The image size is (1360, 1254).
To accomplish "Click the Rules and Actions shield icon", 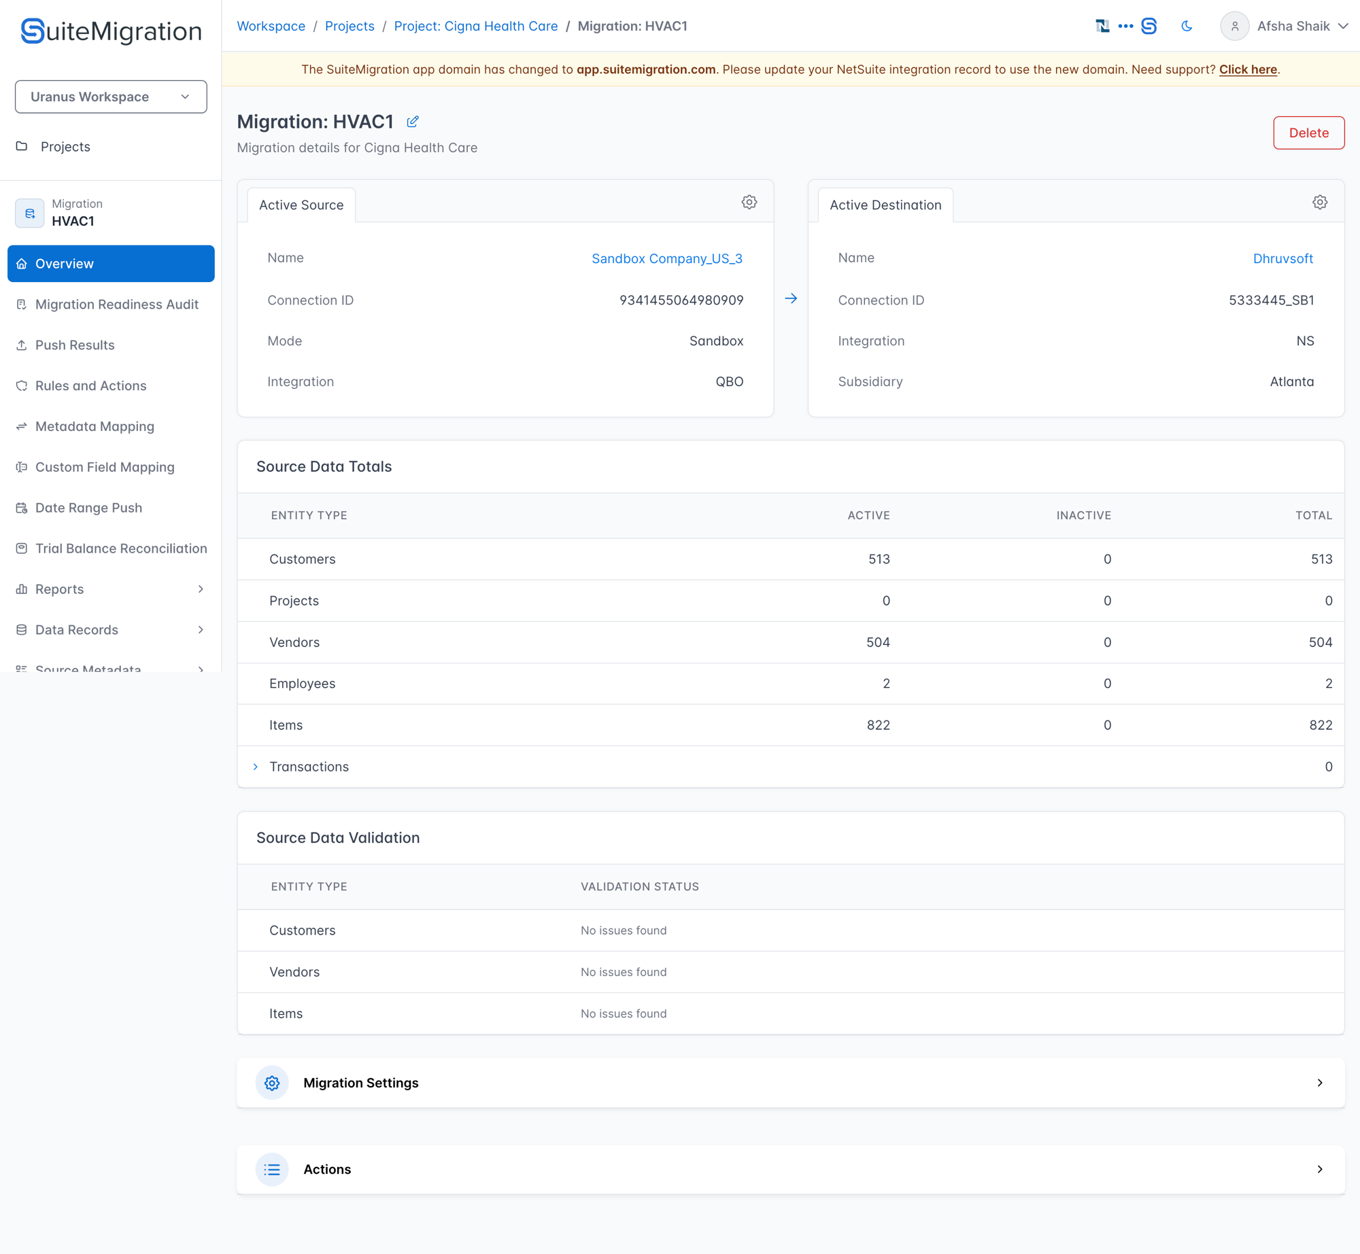I will pyautogui.click(x=22, y=386).
